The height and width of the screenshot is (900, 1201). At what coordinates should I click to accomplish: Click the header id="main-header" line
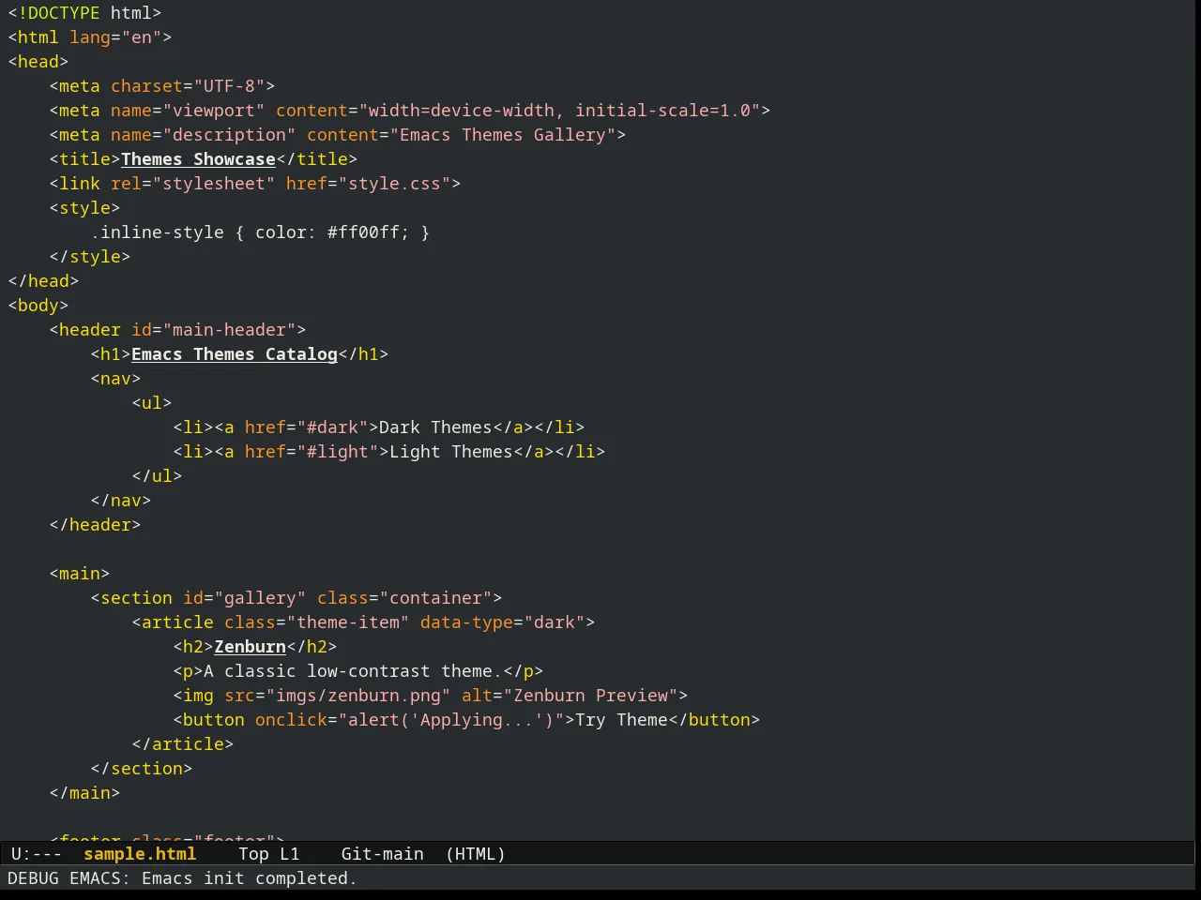pyautogui.click(x=177, y=330)
